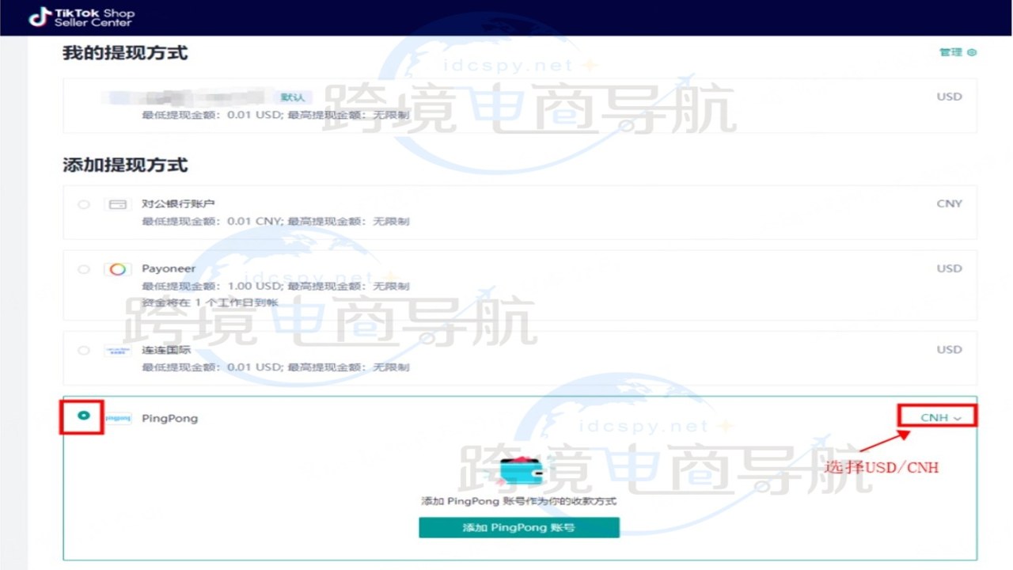Click the bank card icon for 对公银行账户
This screenshot has height=570, width=1013.
[118, 204]
